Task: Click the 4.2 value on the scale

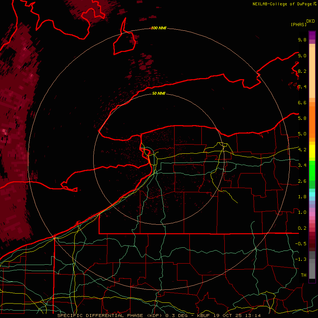Action: pos(302,150)
